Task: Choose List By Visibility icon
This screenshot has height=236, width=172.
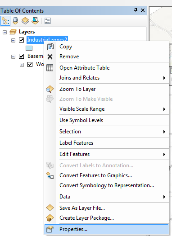Action: coord(25,21)
